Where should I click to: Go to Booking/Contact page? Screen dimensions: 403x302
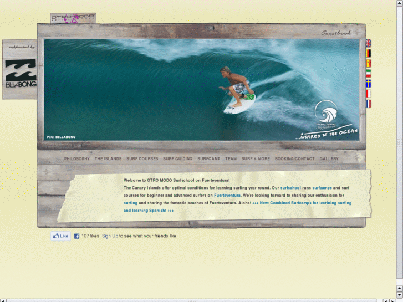[294, 159]
